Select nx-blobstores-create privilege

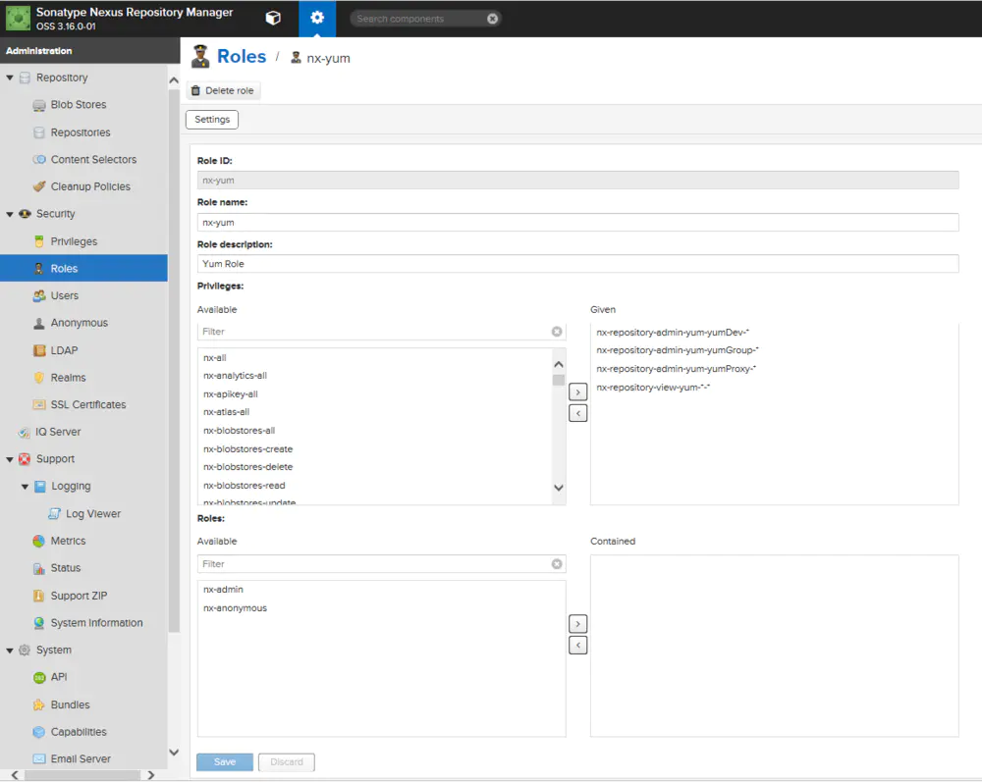point(248,449)
